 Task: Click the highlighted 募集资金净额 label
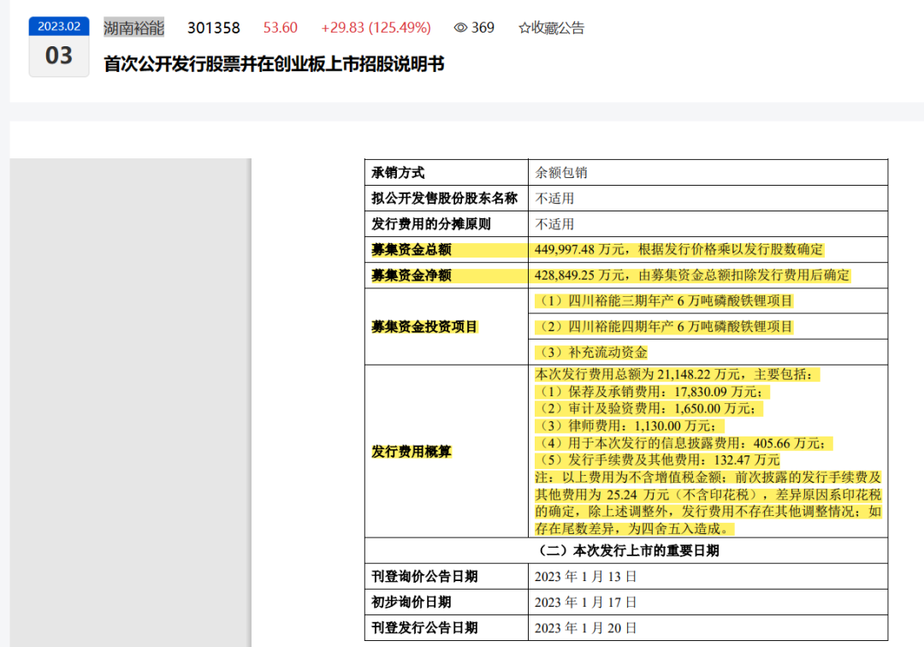(x=412, y=276)
